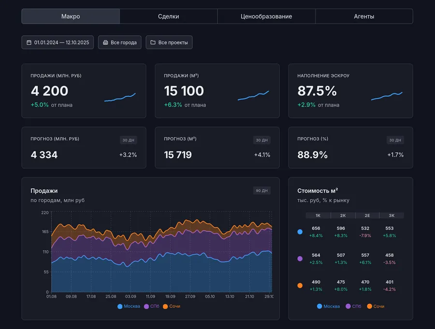Expand the Все проекты filter

[169, 43]
